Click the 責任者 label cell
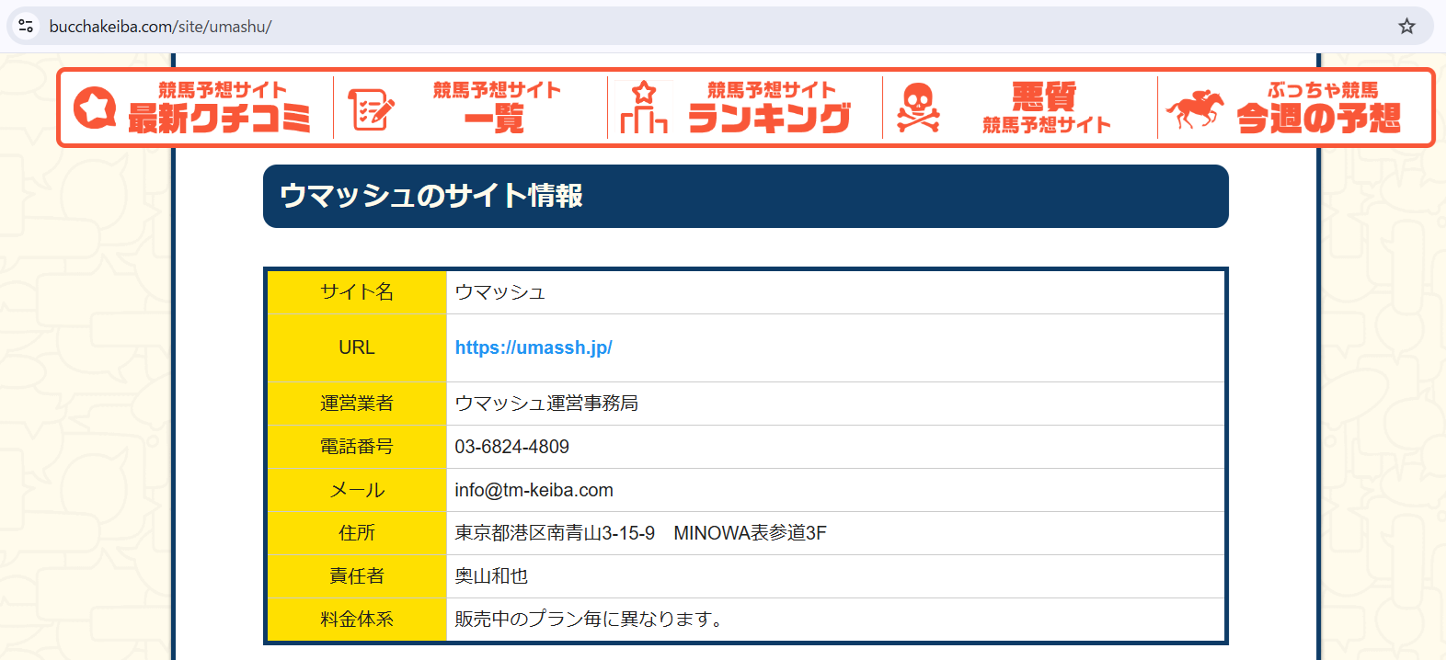The image size is (1446, 660). 357,576
